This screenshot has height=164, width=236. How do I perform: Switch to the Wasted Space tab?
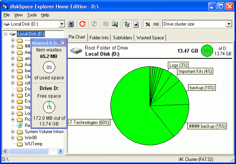click(x=150, y=38)
